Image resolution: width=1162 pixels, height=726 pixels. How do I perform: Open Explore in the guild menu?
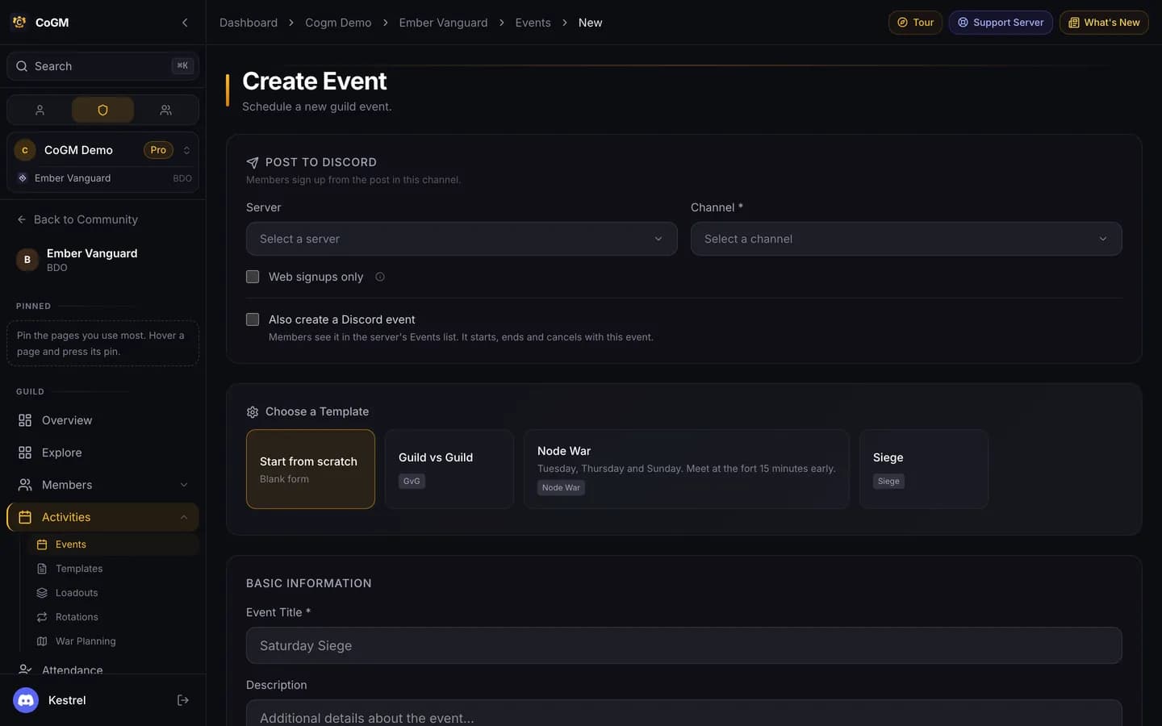102,453
